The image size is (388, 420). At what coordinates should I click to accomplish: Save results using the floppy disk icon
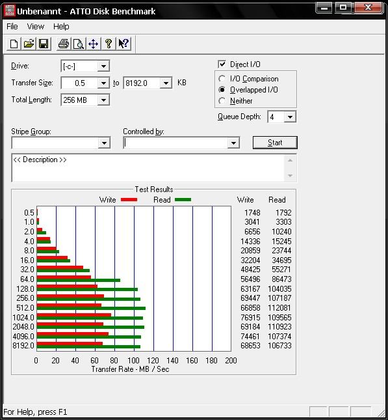[x=44, y=44]
